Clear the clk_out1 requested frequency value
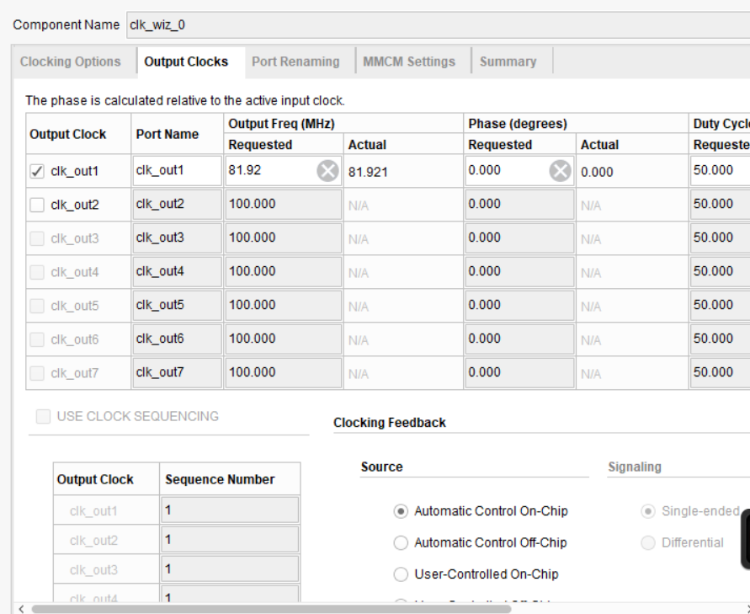 (x=327, y=171)
